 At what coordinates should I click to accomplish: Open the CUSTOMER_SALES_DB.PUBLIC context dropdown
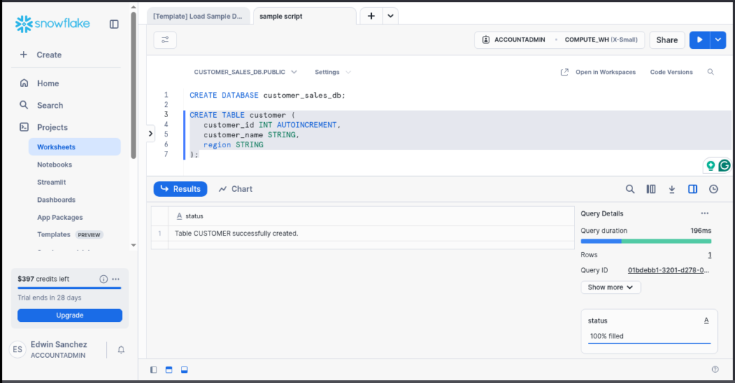pyautogui.click(x=245, y=72)
